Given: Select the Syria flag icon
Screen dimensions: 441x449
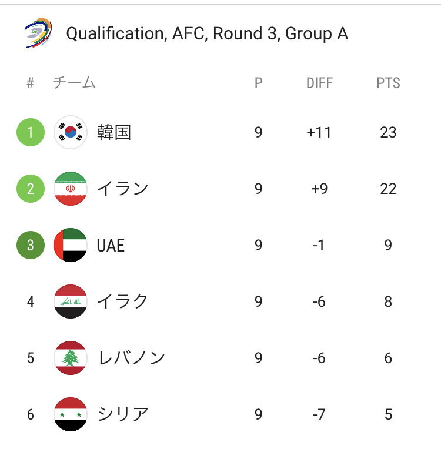Looking at the screenshot, I should pos(71,414).
